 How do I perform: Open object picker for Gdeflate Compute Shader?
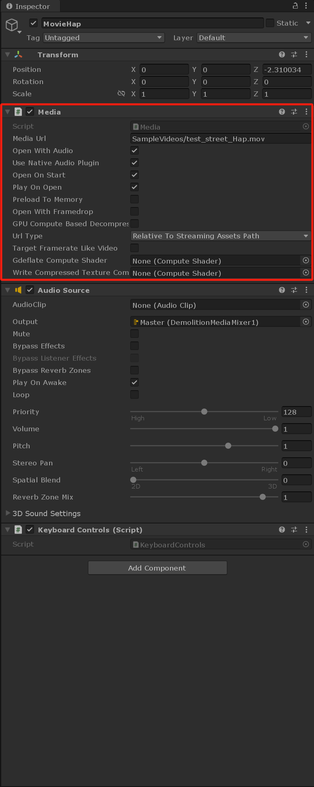(306, 261)
